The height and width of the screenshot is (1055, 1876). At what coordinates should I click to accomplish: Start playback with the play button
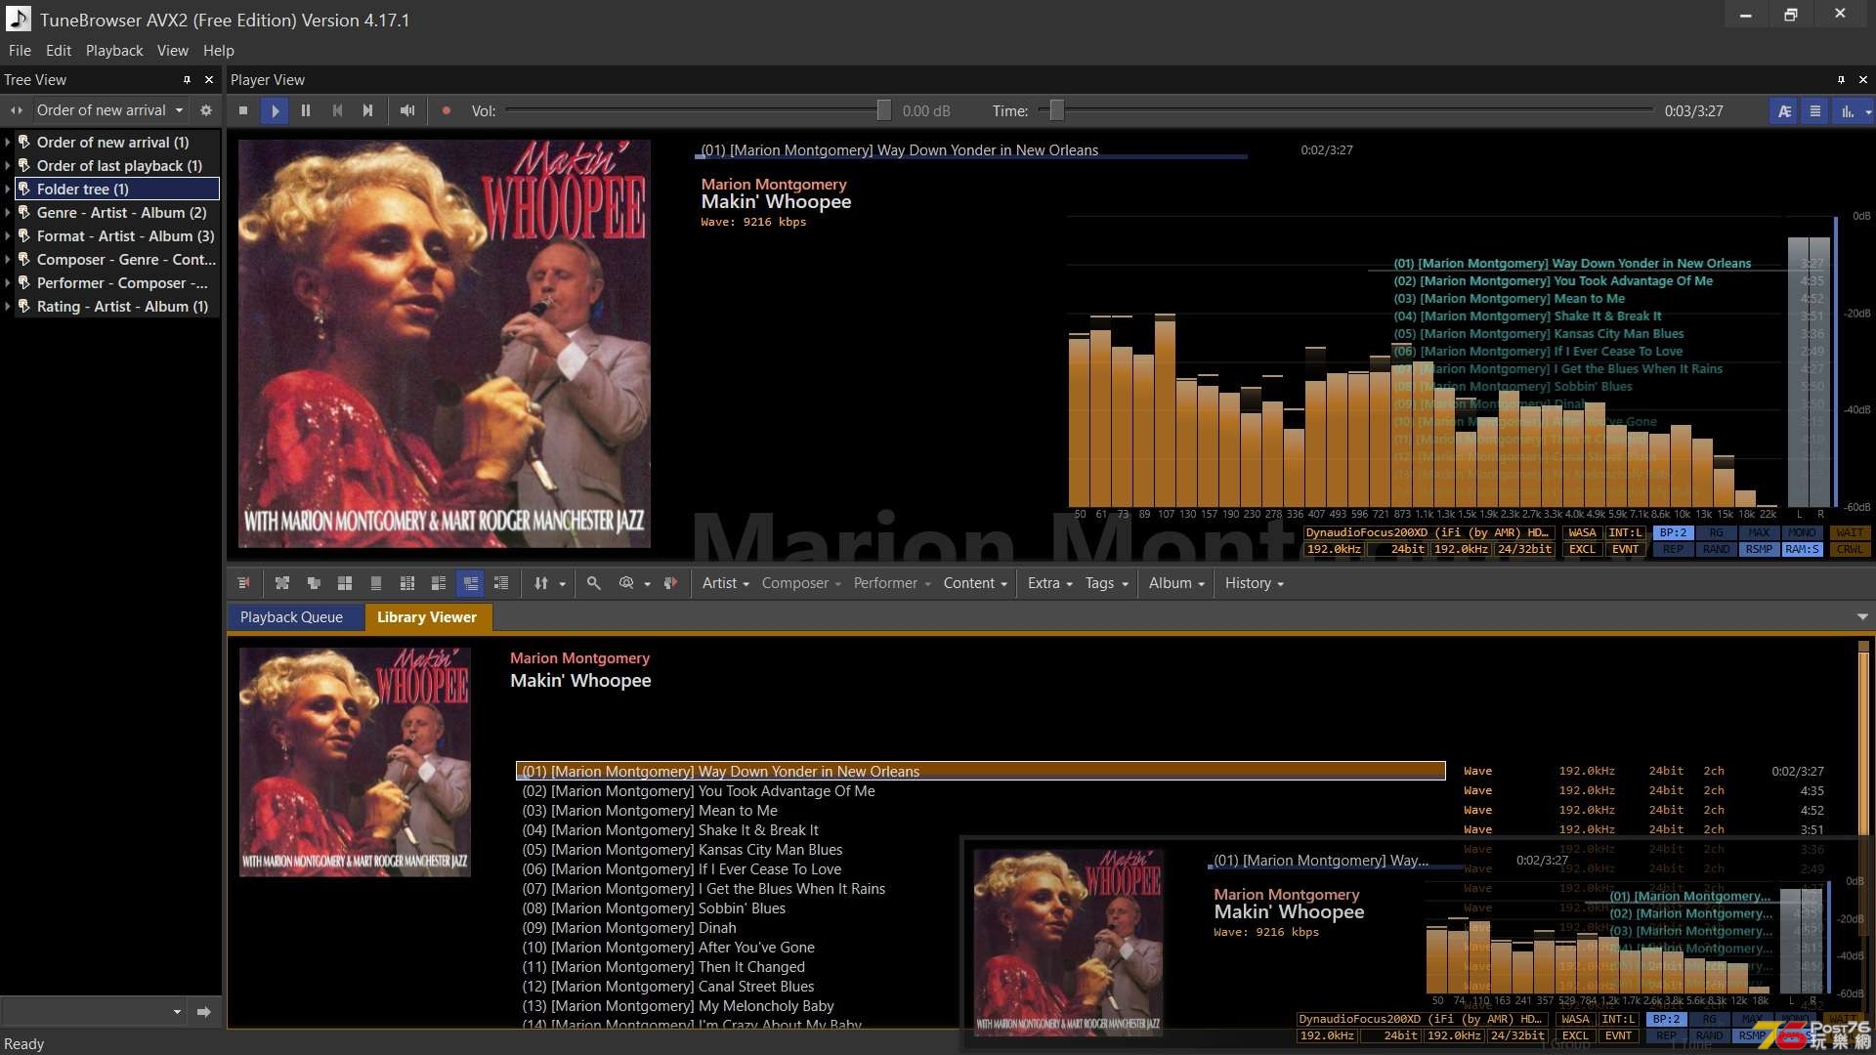pos(275,110)
